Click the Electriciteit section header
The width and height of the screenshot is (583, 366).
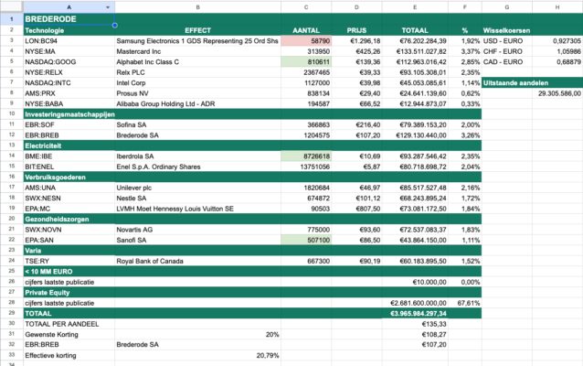69,145
